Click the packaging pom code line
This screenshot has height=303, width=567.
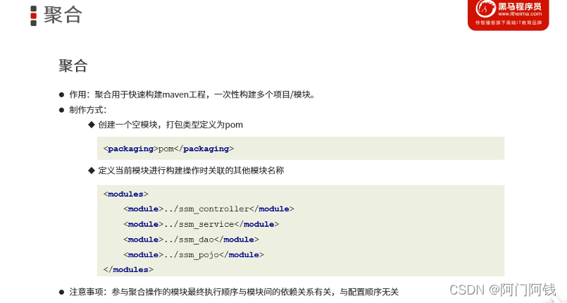click(168, 149)
